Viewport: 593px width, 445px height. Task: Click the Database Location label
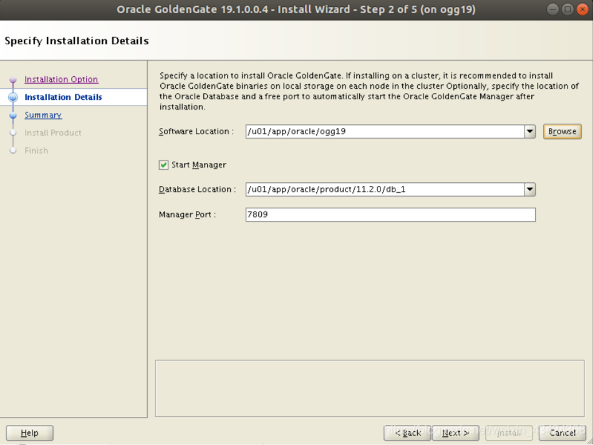[x=198, y=190]
